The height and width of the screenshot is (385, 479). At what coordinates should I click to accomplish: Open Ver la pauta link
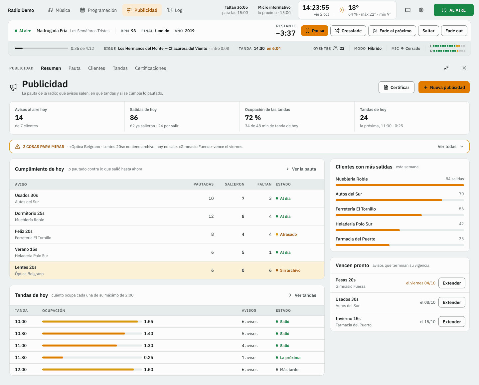[301, 169]
